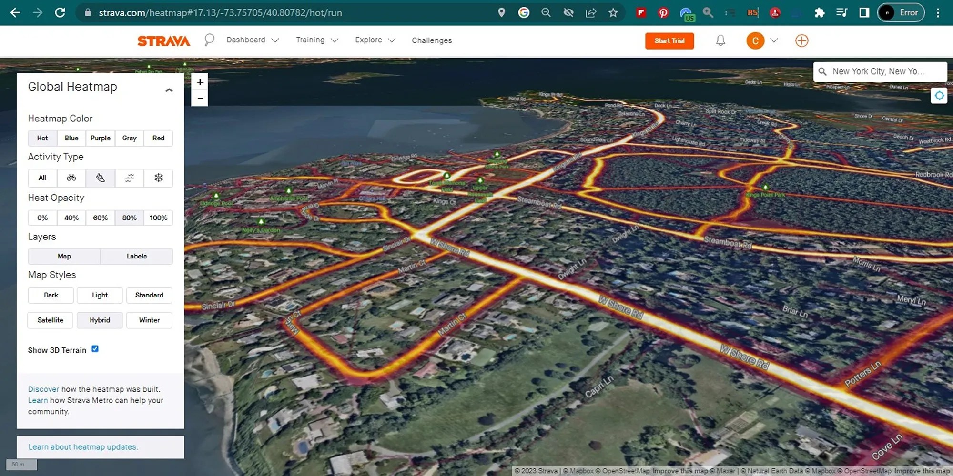Select the cycling activity type icon
The height and width of the screenshot is (476, 953).
[x=71, y=178]
